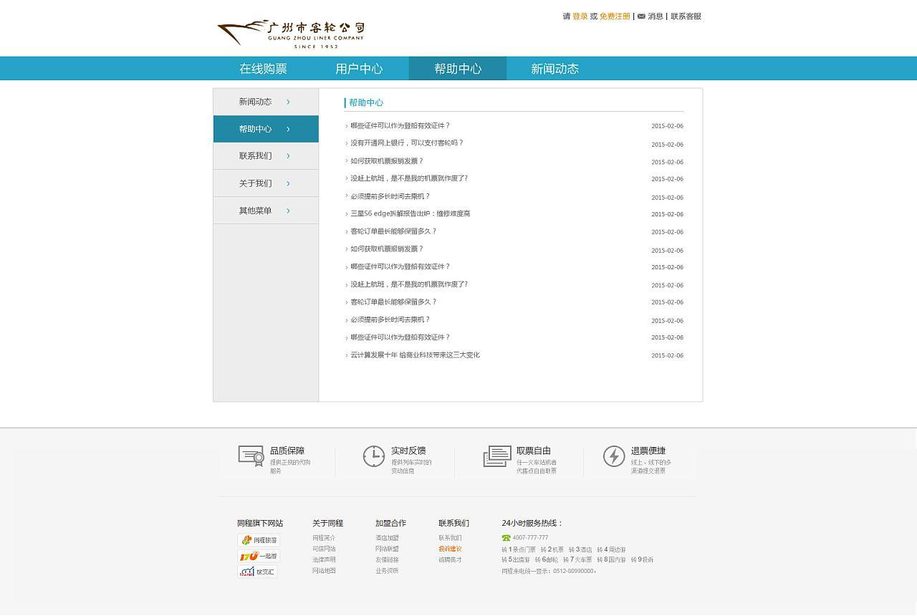Open the 用户中心 navigation tab
The height and width of the screenshot is (616, 917).
click(x=359, y=69)
